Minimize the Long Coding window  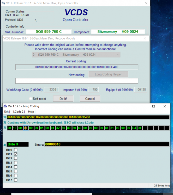pyautogui.click(x=143, y=106)
